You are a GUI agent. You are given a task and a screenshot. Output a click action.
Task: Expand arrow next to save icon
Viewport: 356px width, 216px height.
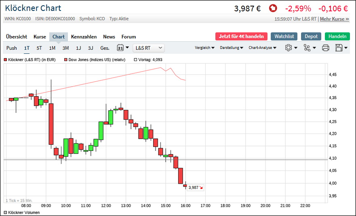coord(346,48)
